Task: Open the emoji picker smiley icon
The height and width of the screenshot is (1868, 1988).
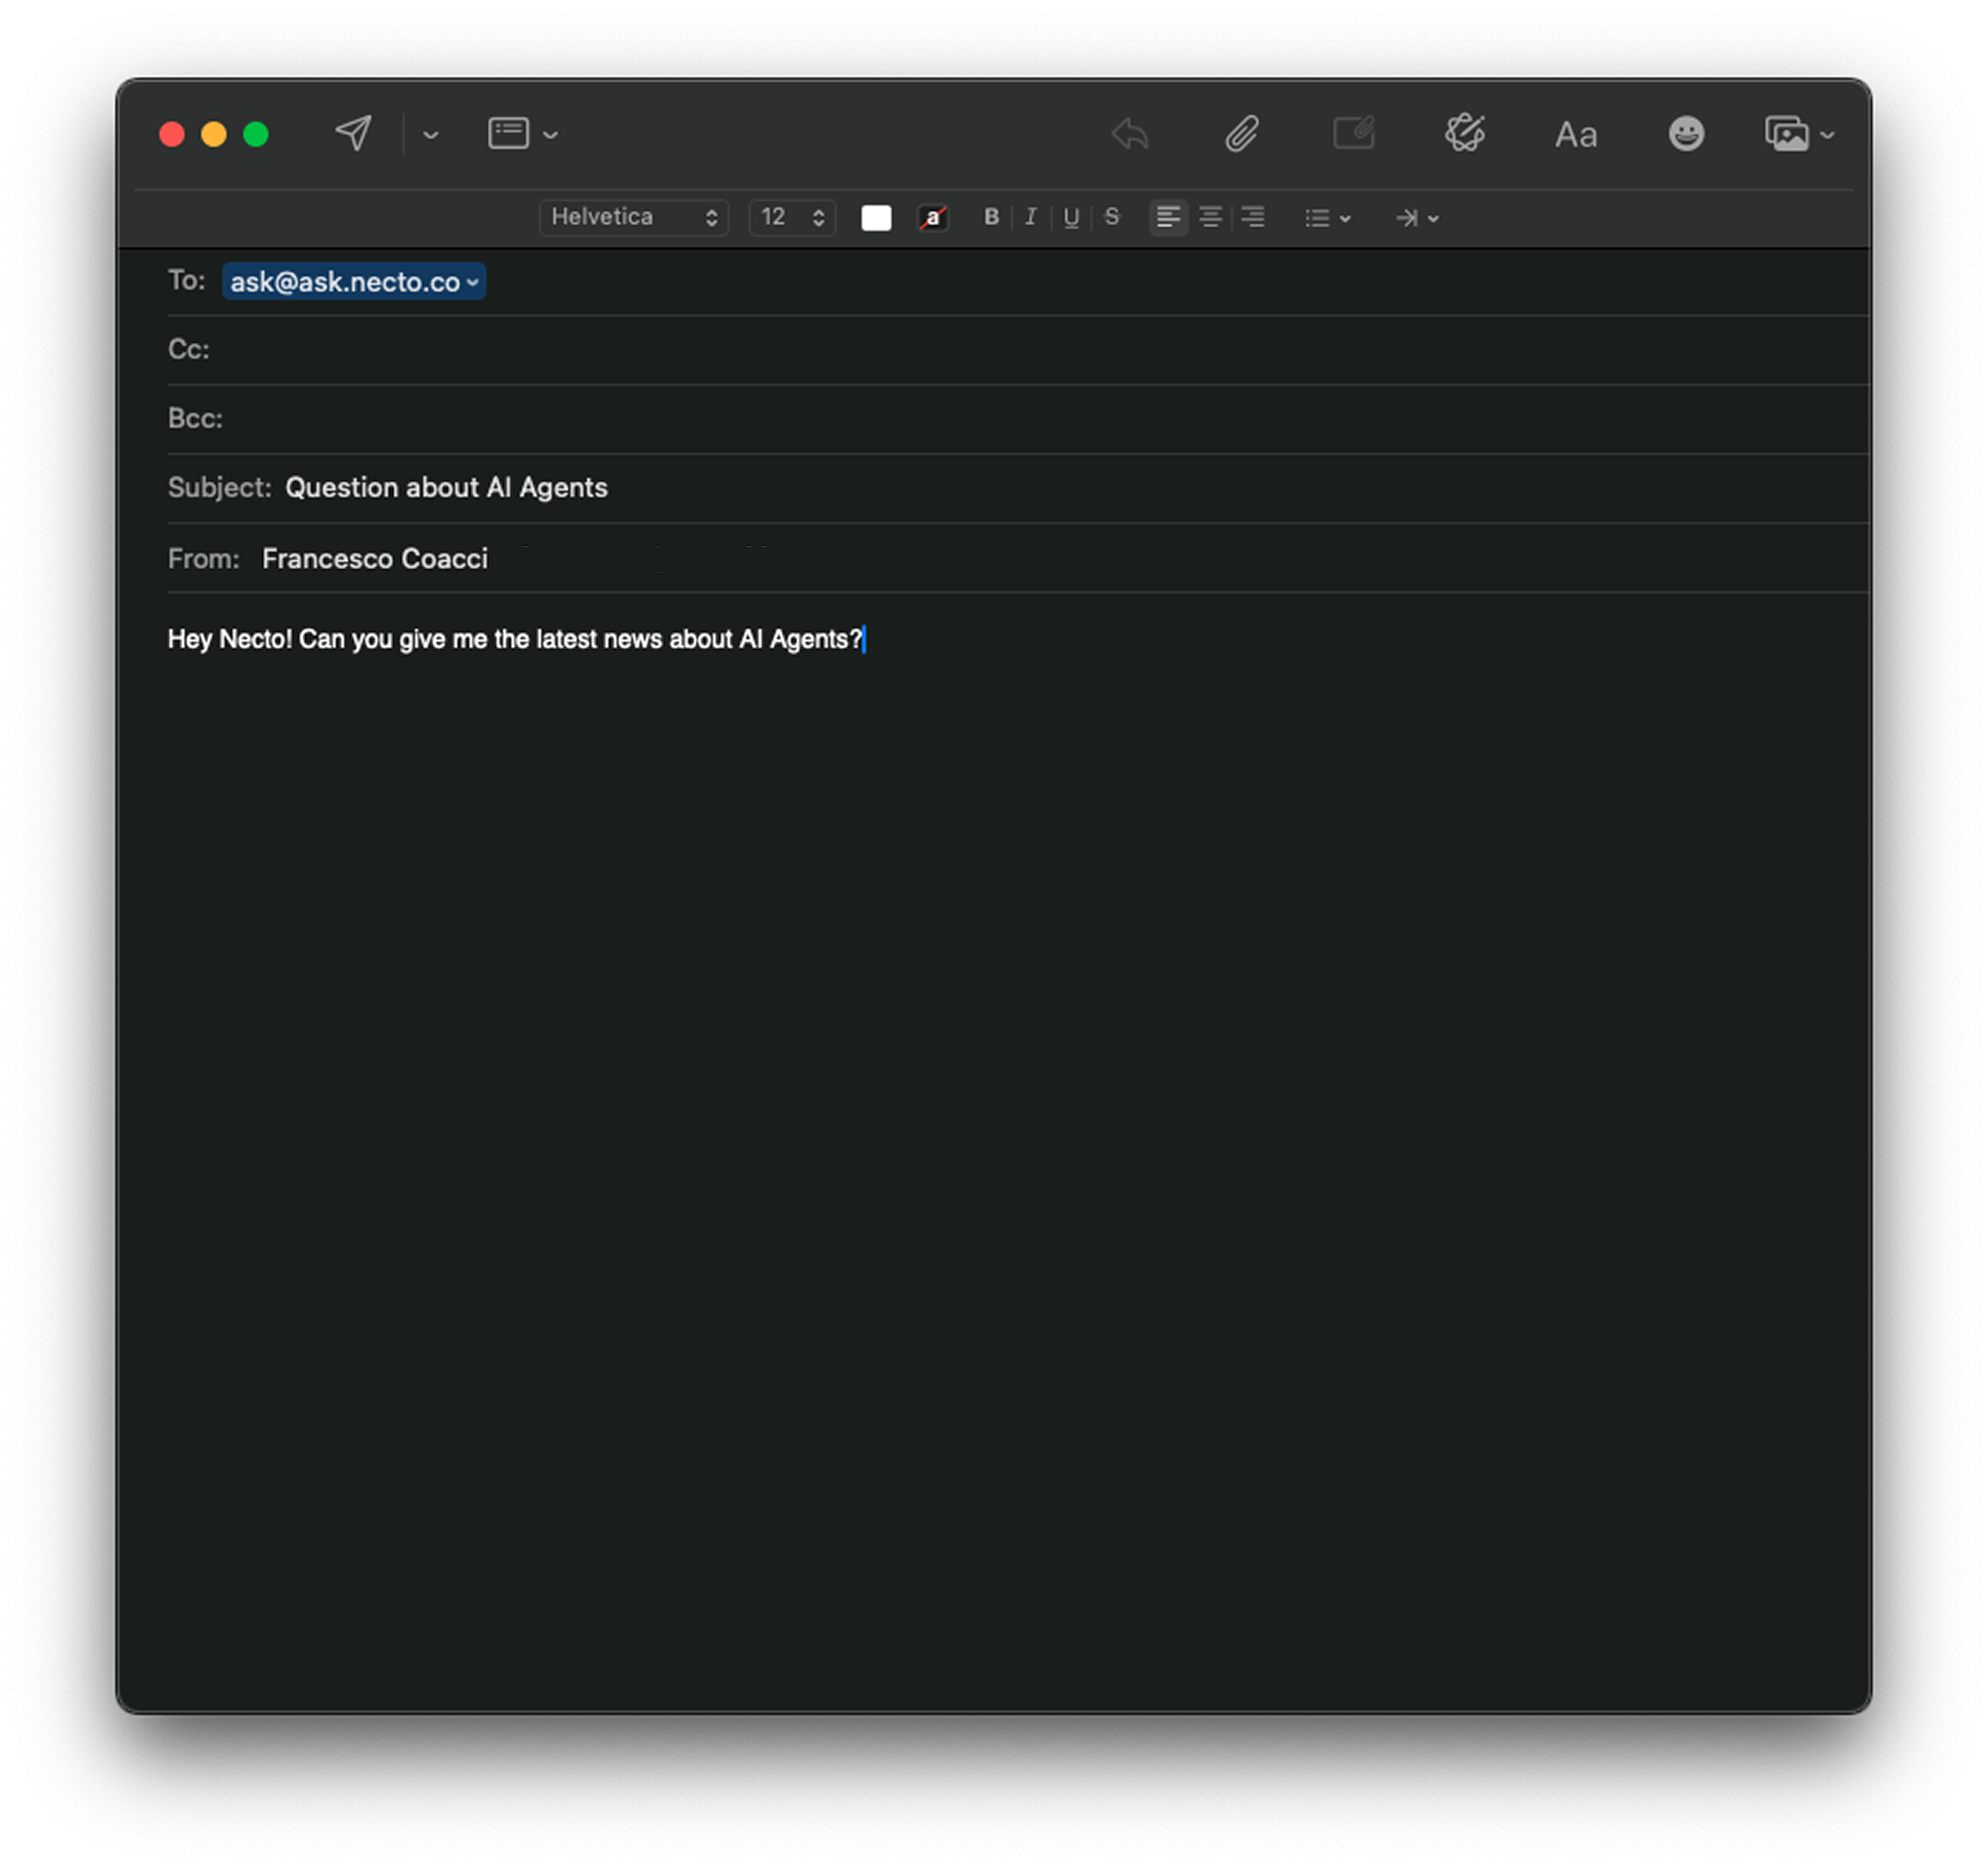Action: (x=1686, y=133)
